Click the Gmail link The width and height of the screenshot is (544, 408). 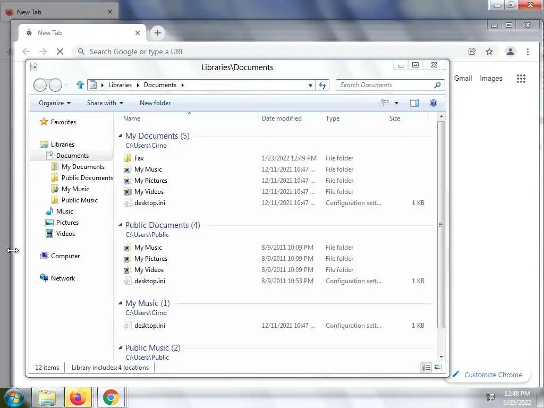(463, 79)
